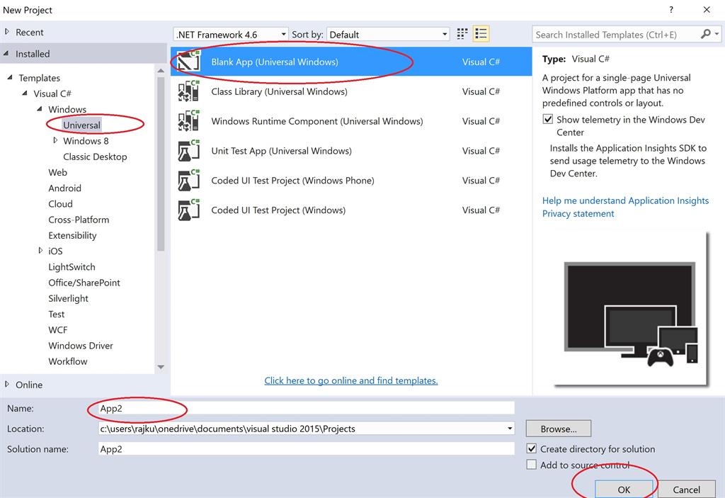Click the OK button

[x=624, y=489]
